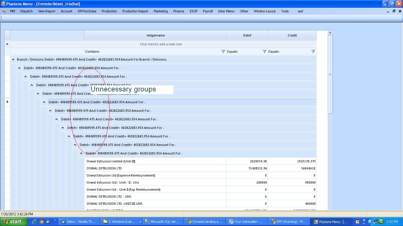The width and height of the screenshot is (403, 226).
Task: Click the grid scrollbar up arrow
Action: pos(330,33)
